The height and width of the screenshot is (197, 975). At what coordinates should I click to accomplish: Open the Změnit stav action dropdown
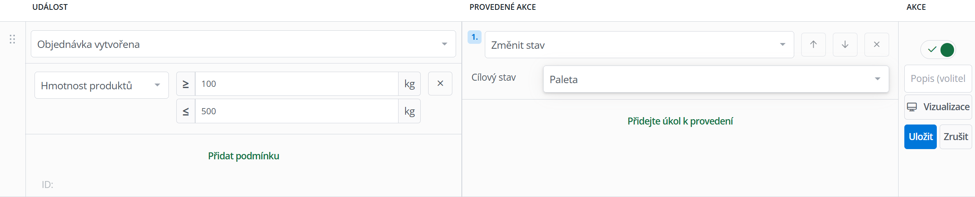pyautogui.click(x=639, y=45)
